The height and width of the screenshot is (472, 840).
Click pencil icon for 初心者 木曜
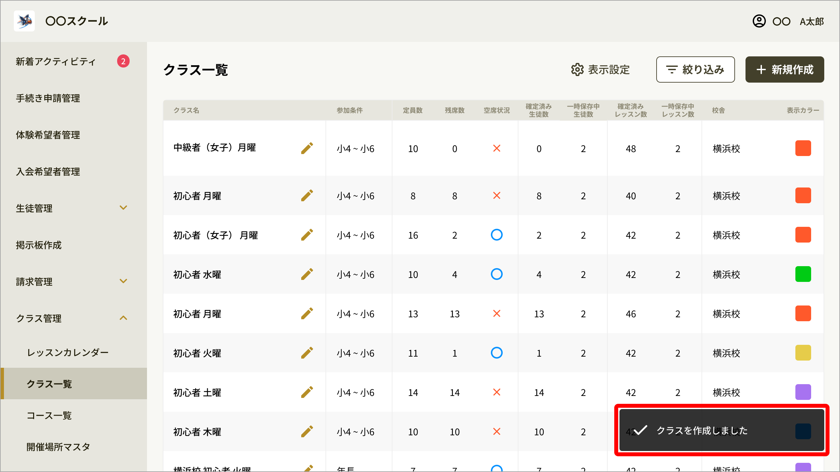coord(307,431)
